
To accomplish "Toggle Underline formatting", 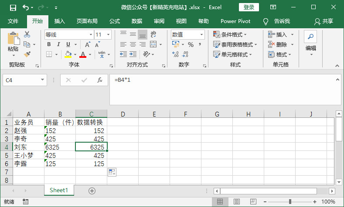I will (x=68, y=44).
